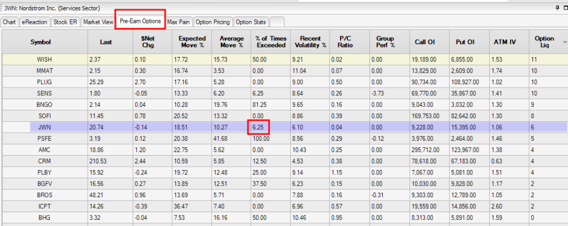This screenshot has width=568, height=226.
Task: Switch to the Chart tab
Action: [9, 22]
